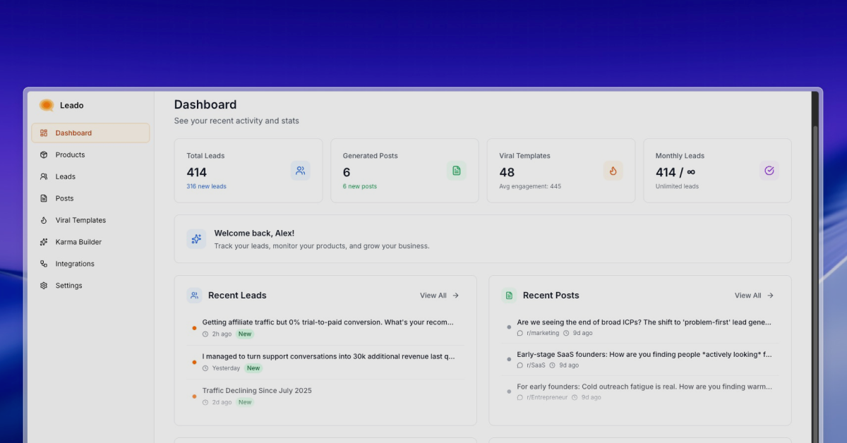This screenshot has height=443, width=847.
Task: Click the Recent Posts header icon
Action: coord(508,296)
